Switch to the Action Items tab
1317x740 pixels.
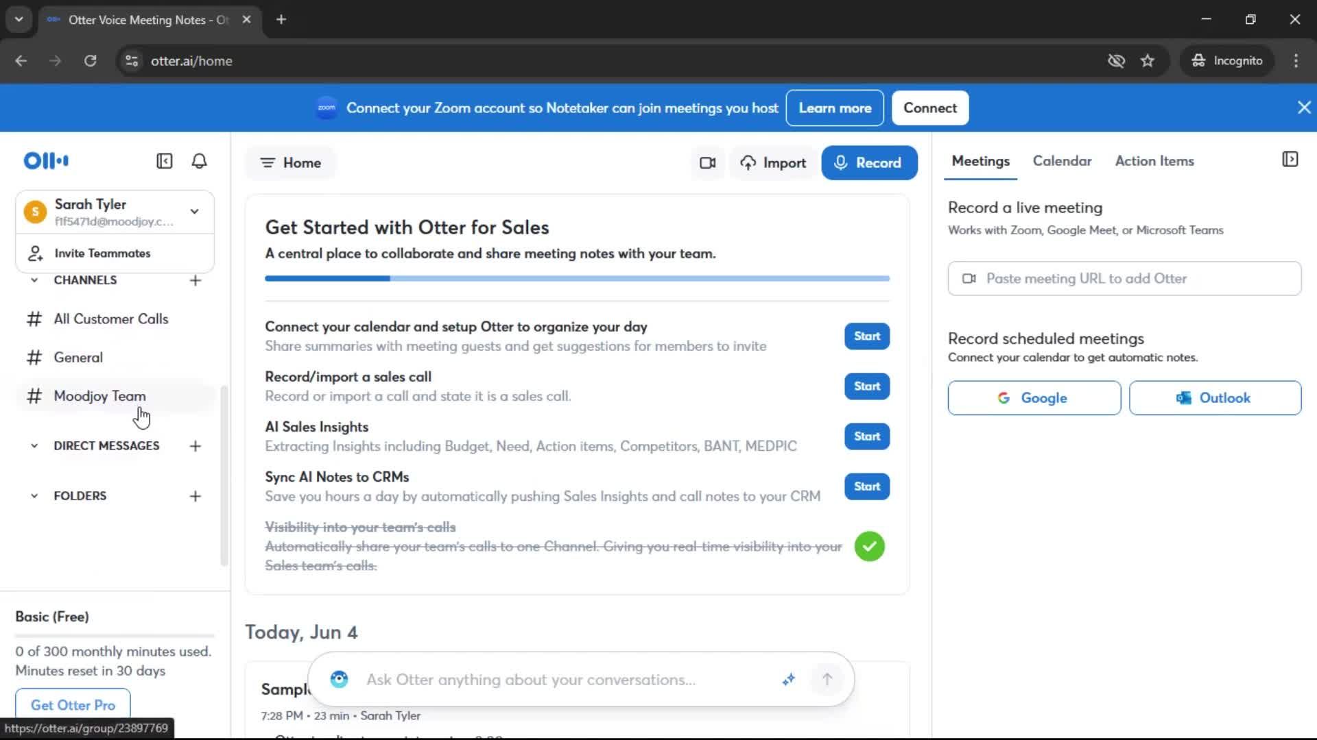click(x=1154, y=161)
